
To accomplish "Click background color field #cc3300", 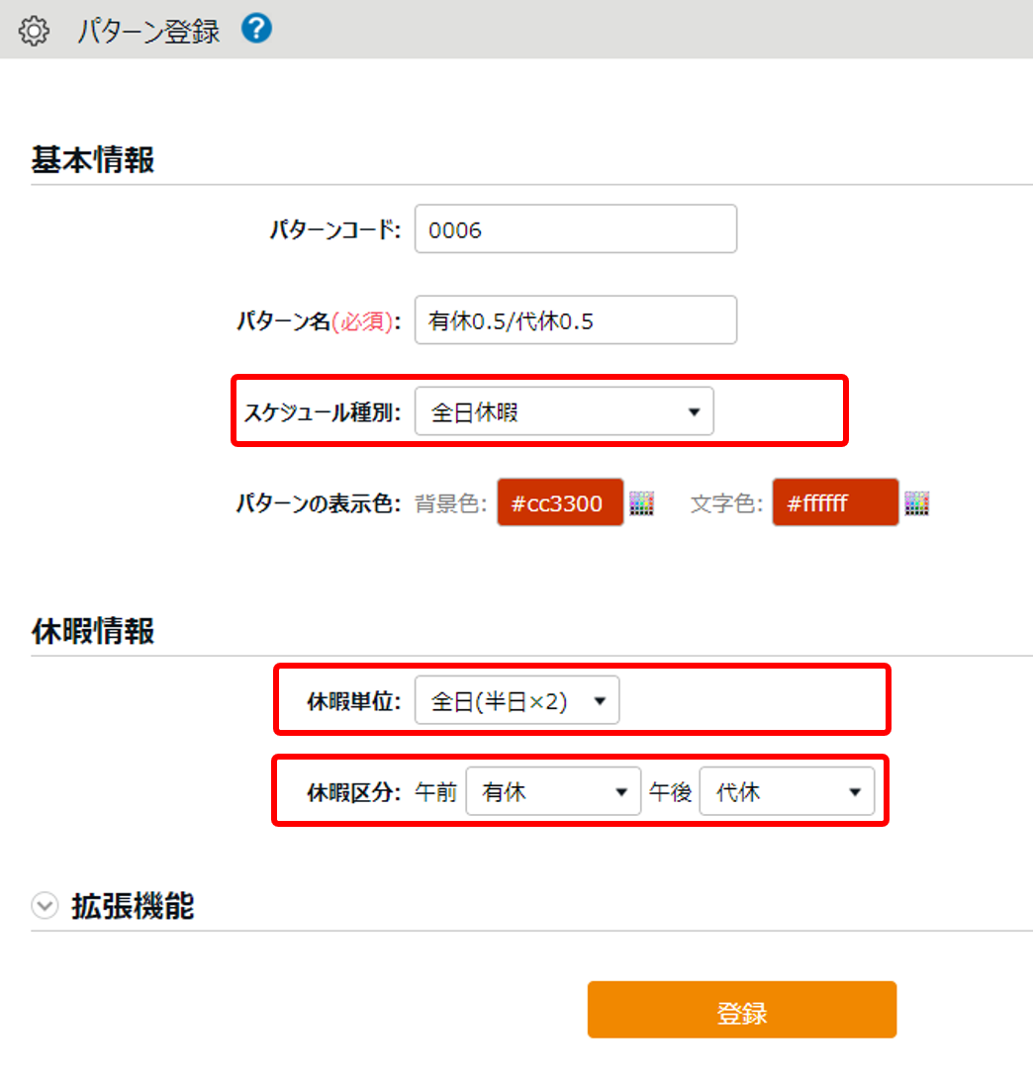I will [x=560, y=502].
